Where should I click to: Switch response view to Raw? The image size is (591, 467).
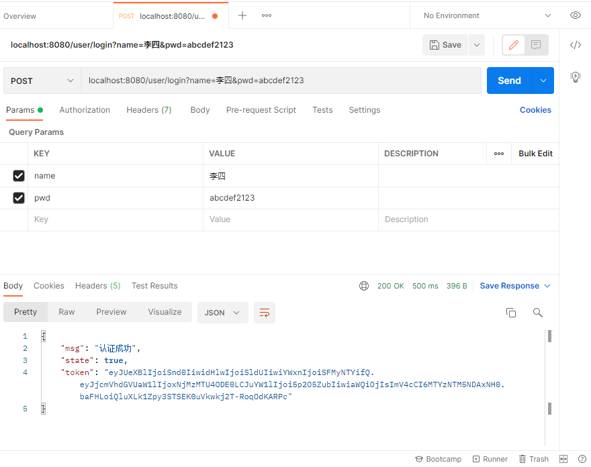point(66,312)
